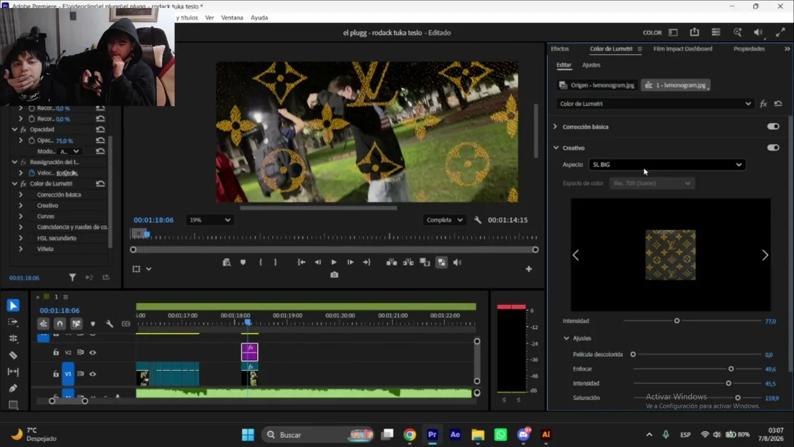Open the 19% zoom level dropdown

[x=210, y=220]
